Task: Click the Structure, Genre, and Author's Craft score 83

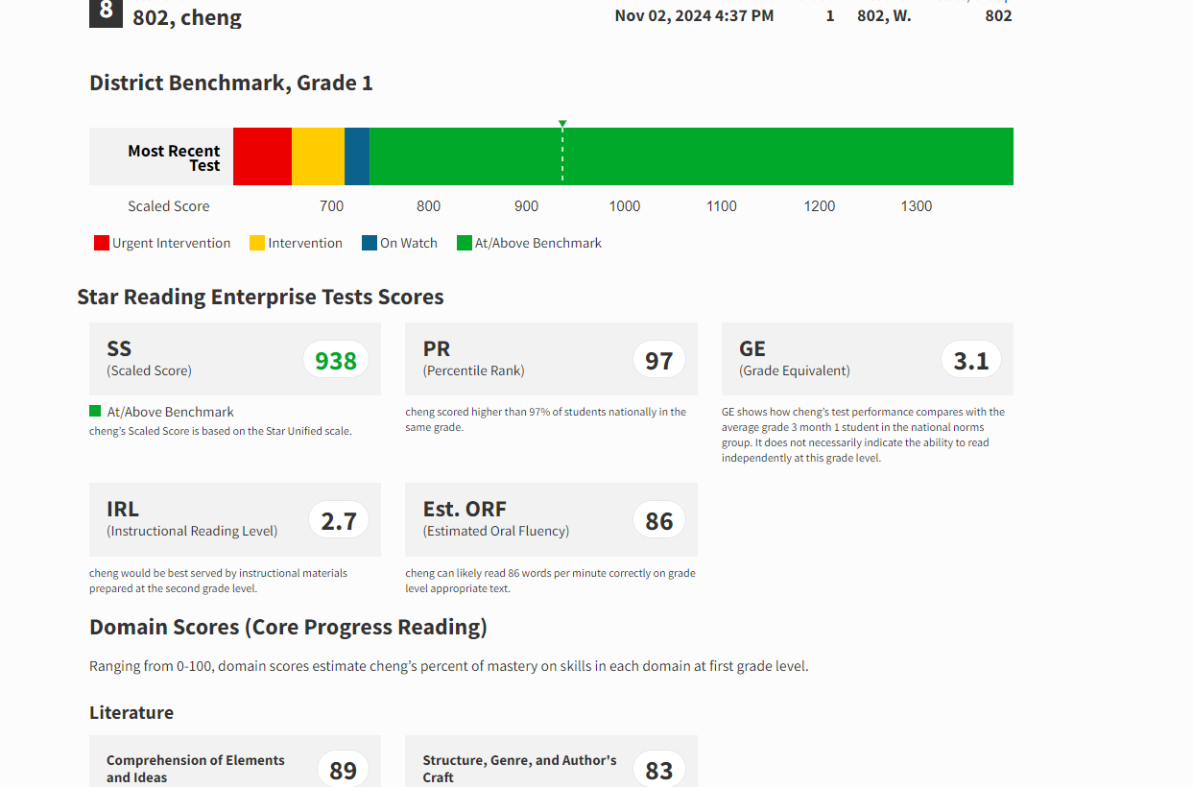Action: [x=658, y=770]
